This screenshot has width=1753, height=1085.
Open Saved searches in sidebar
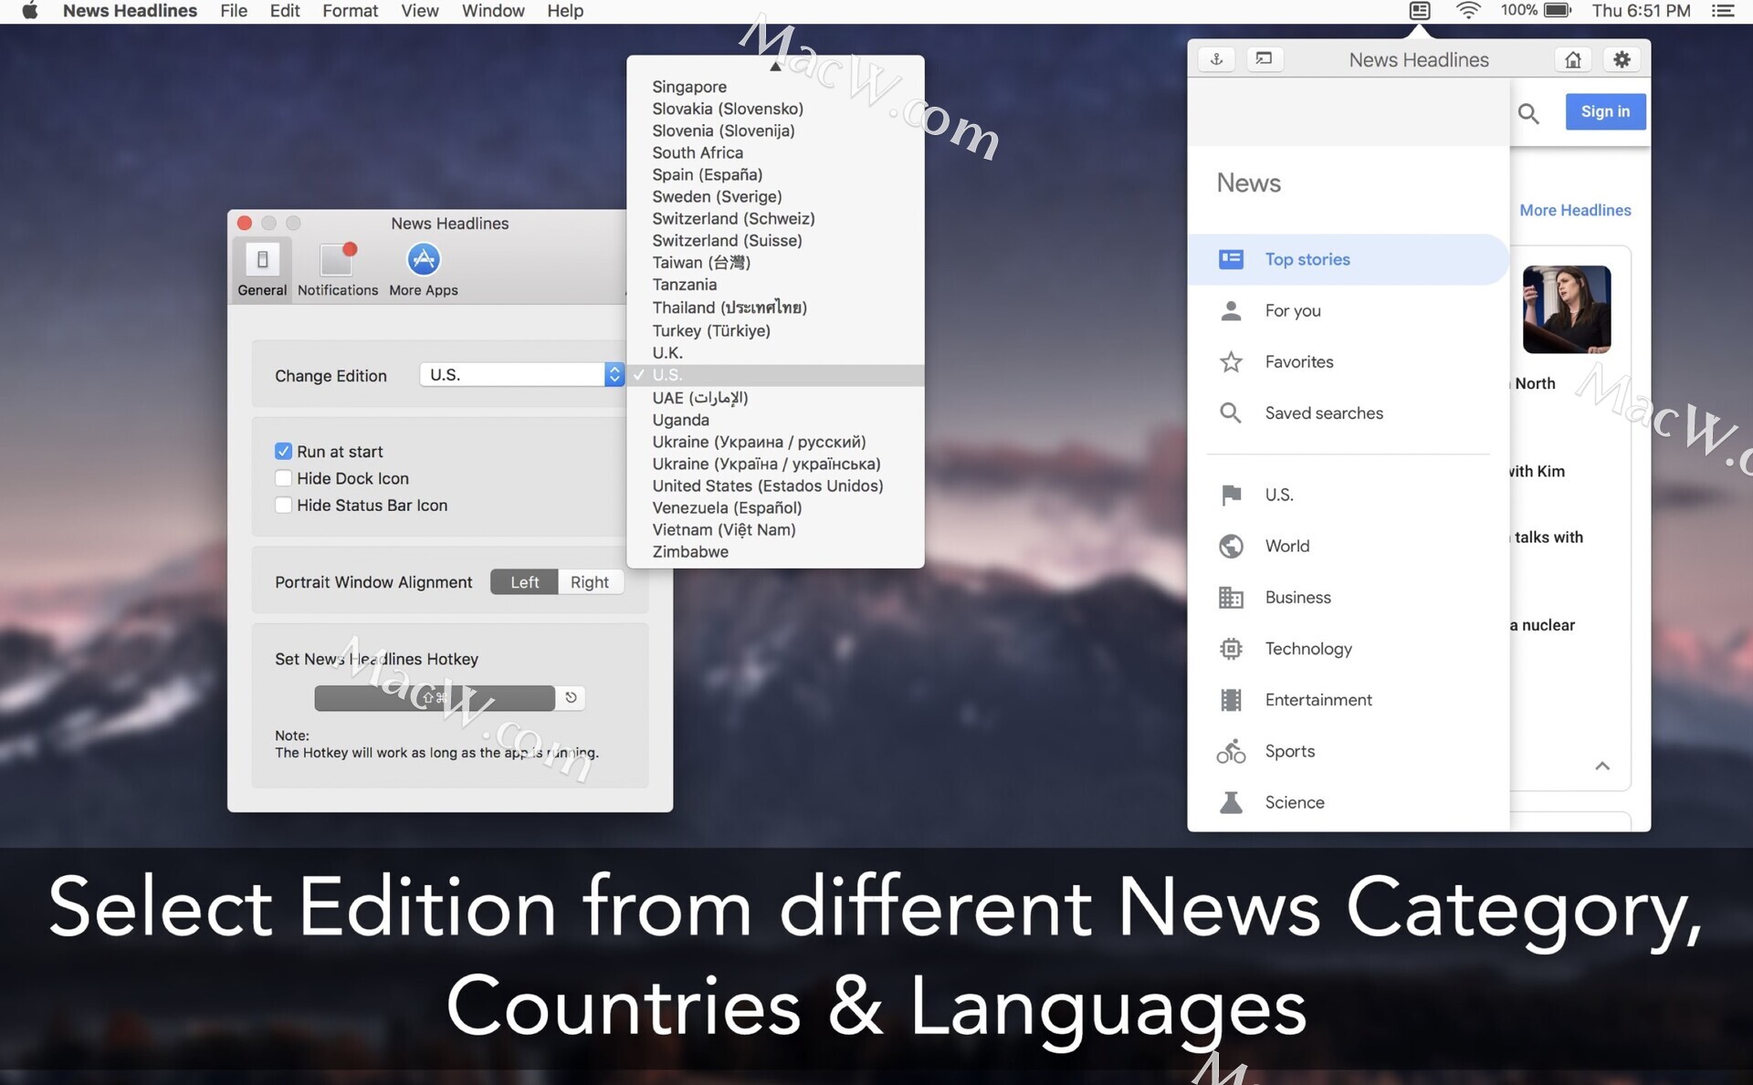1348,412
